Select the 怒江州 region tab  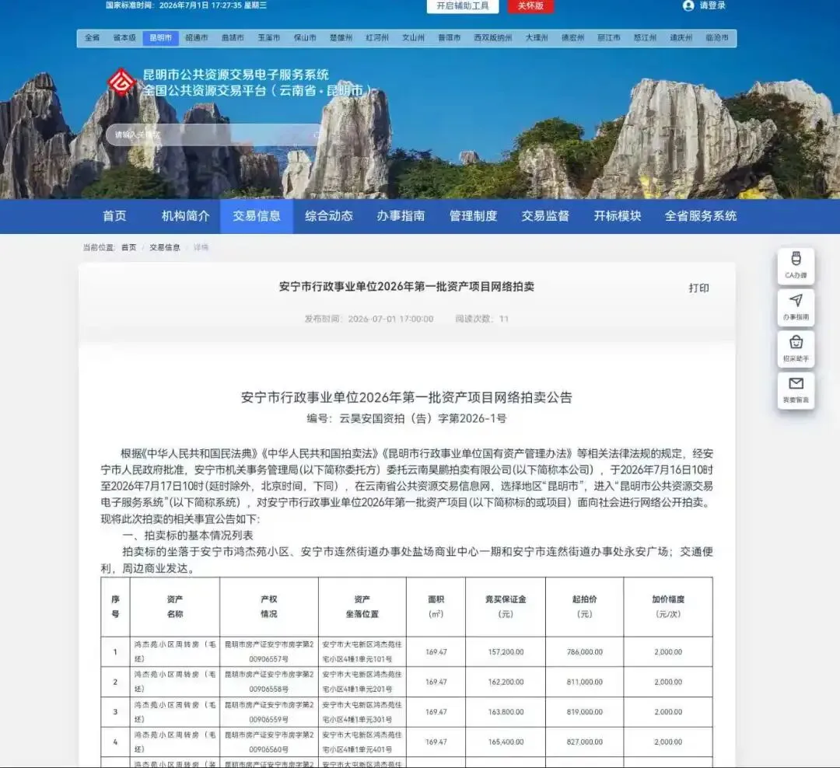pyautogui.click(x=645, y=38)
